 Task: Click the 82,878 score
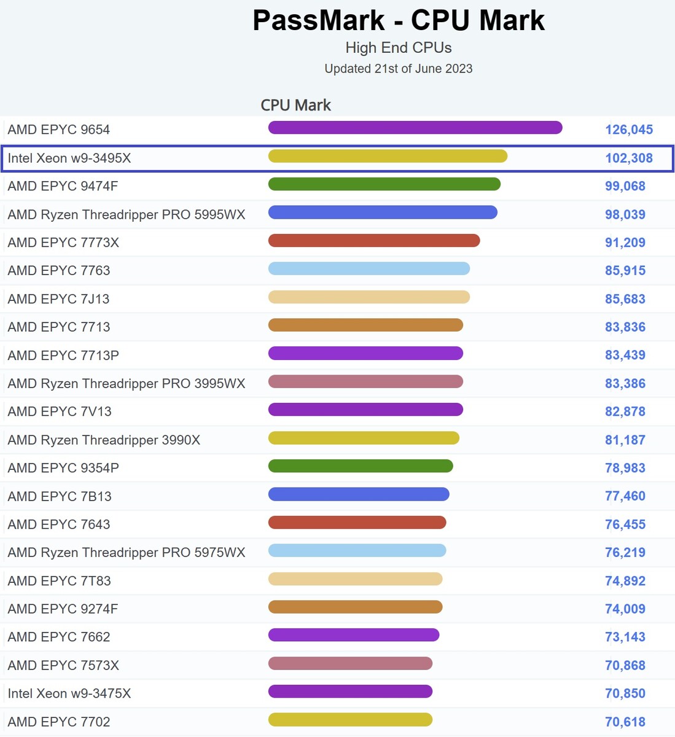pyautogui.click(x=625, y=411)
